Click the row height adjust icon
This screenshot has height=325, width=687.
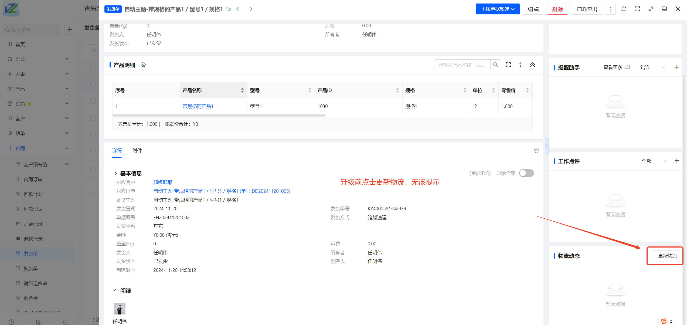tap(520, 65)
